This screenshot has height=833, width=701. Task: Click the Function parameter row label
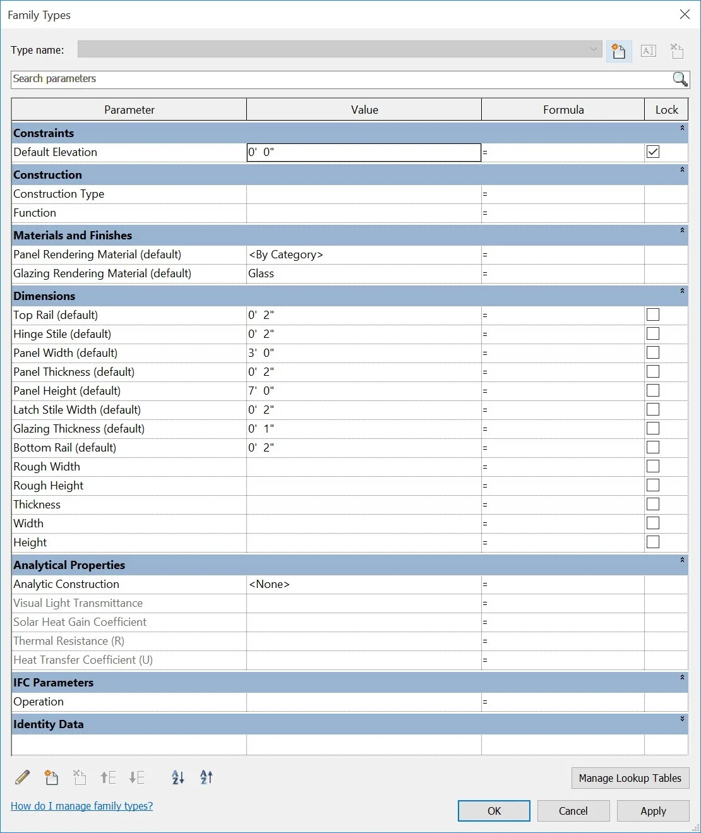[x=35, y=213]
